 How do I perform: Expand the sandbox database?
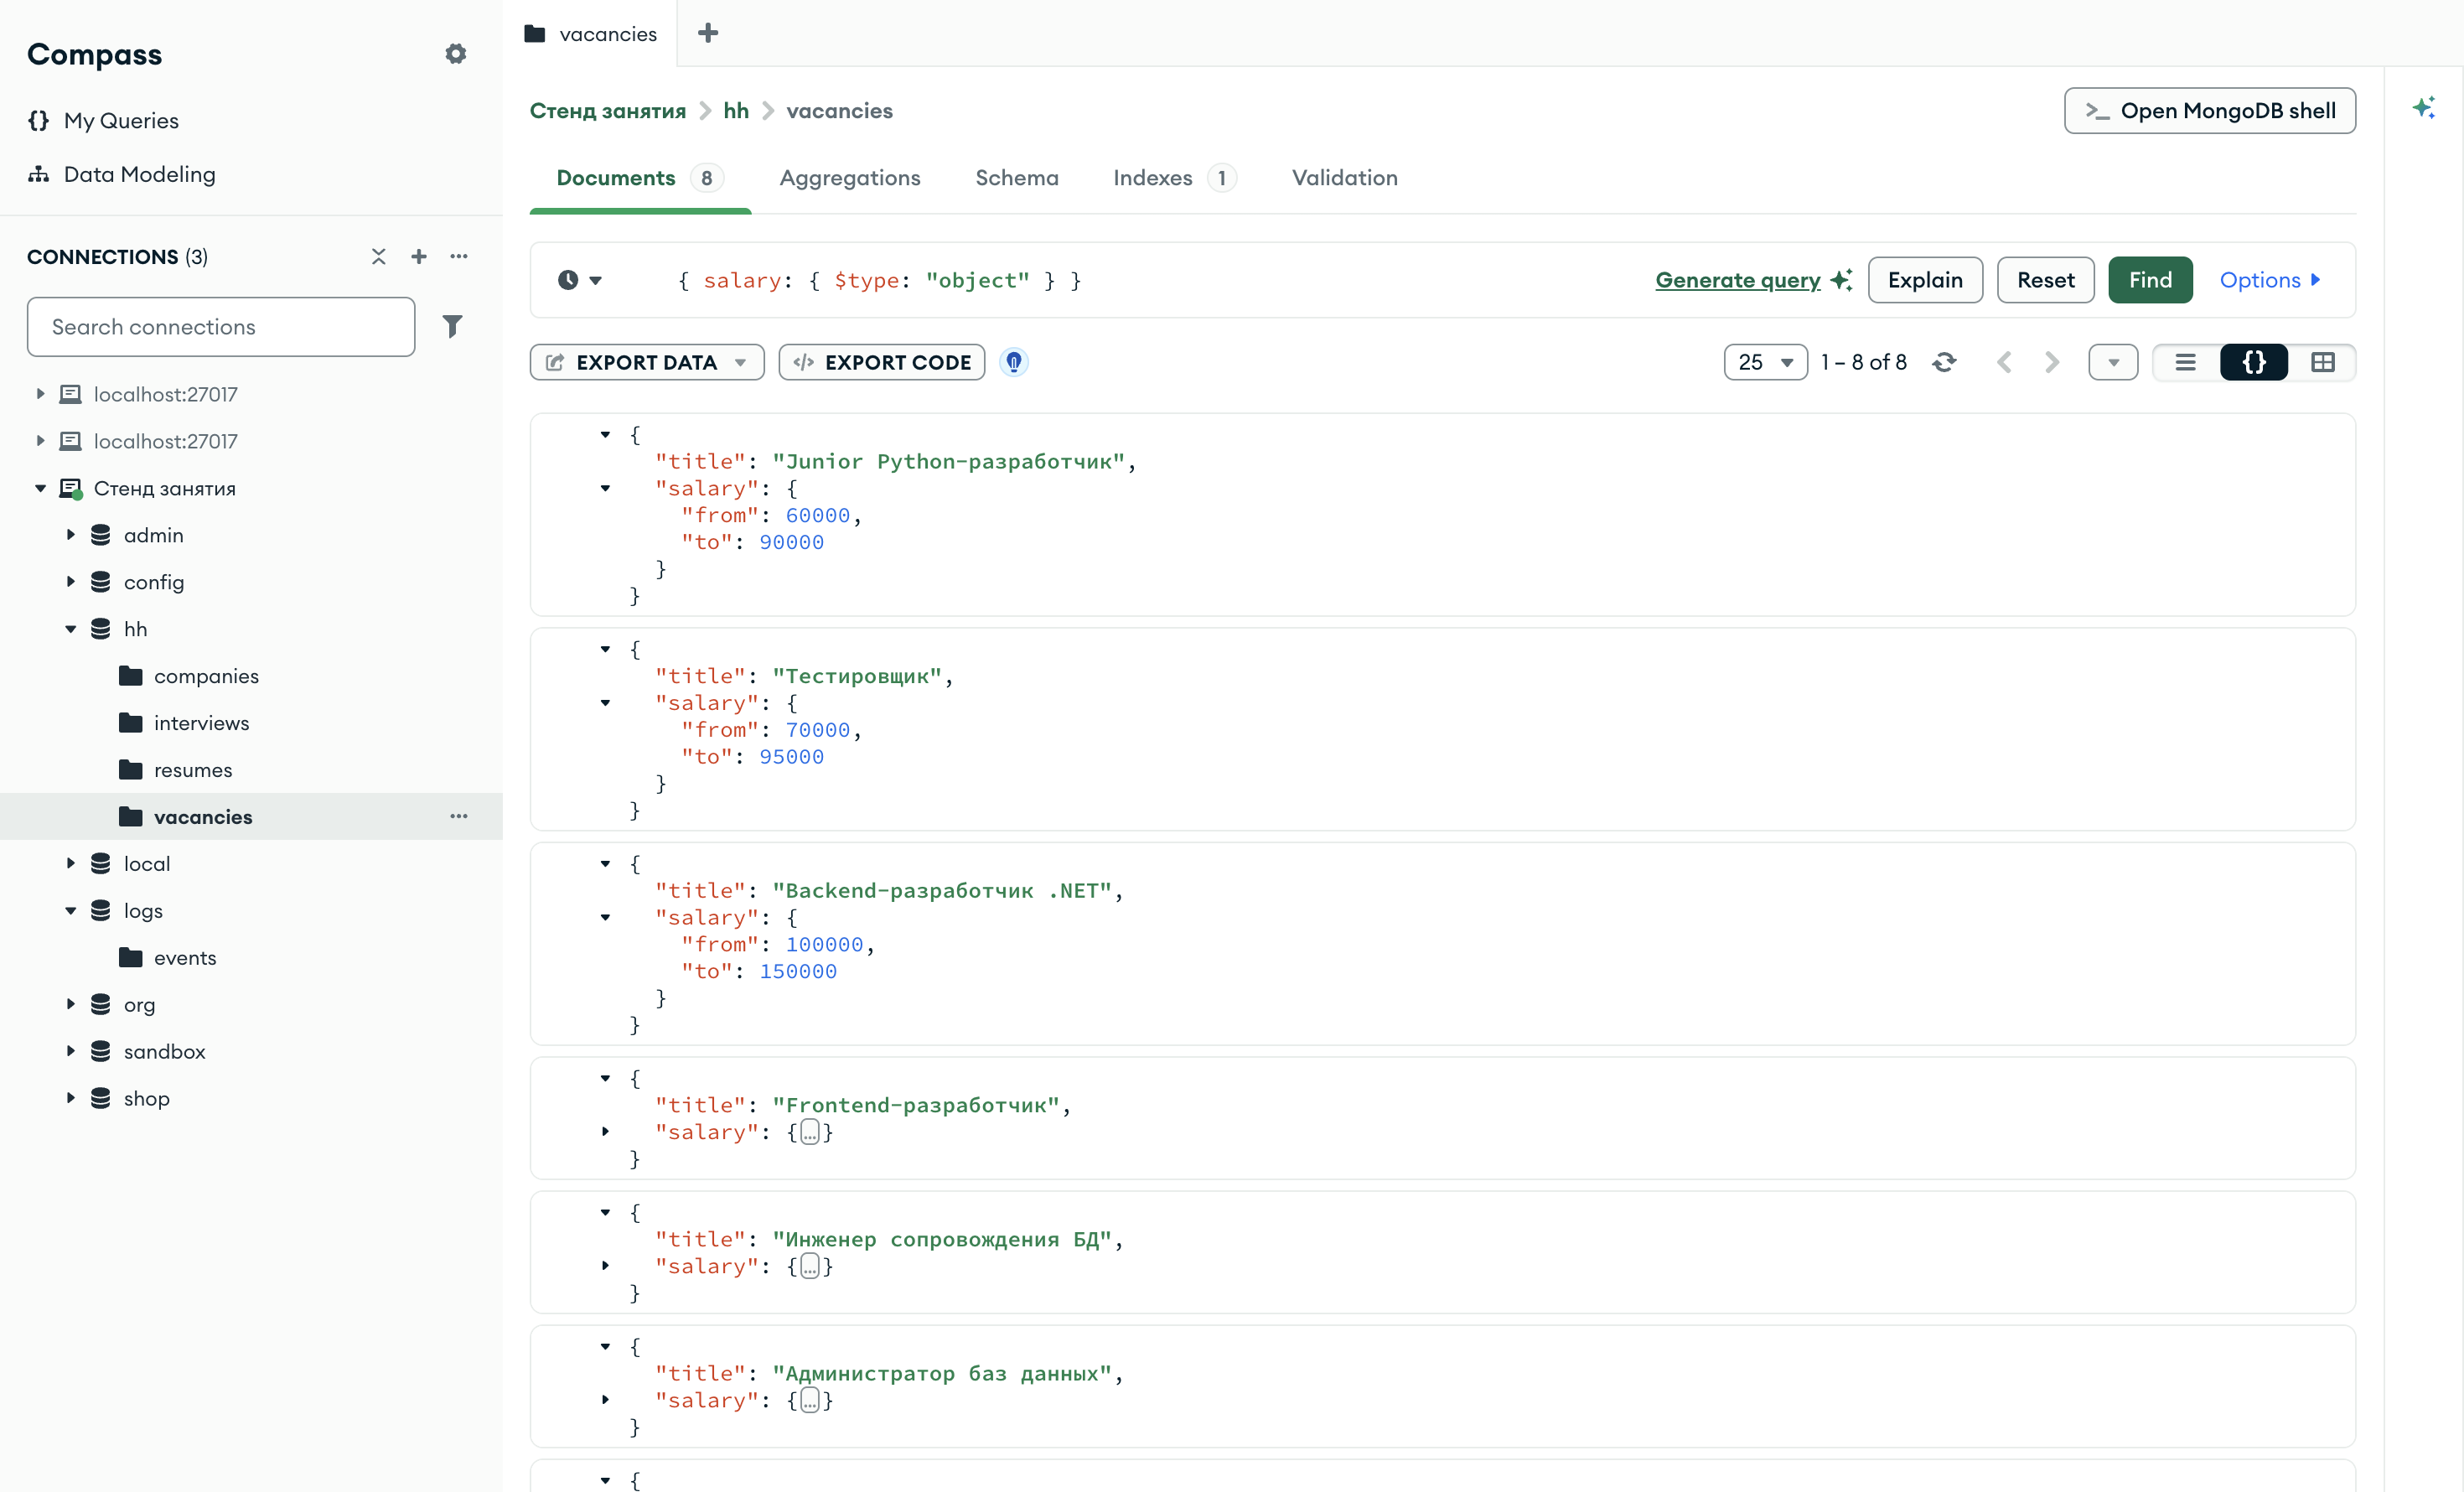click(71, 1051)
